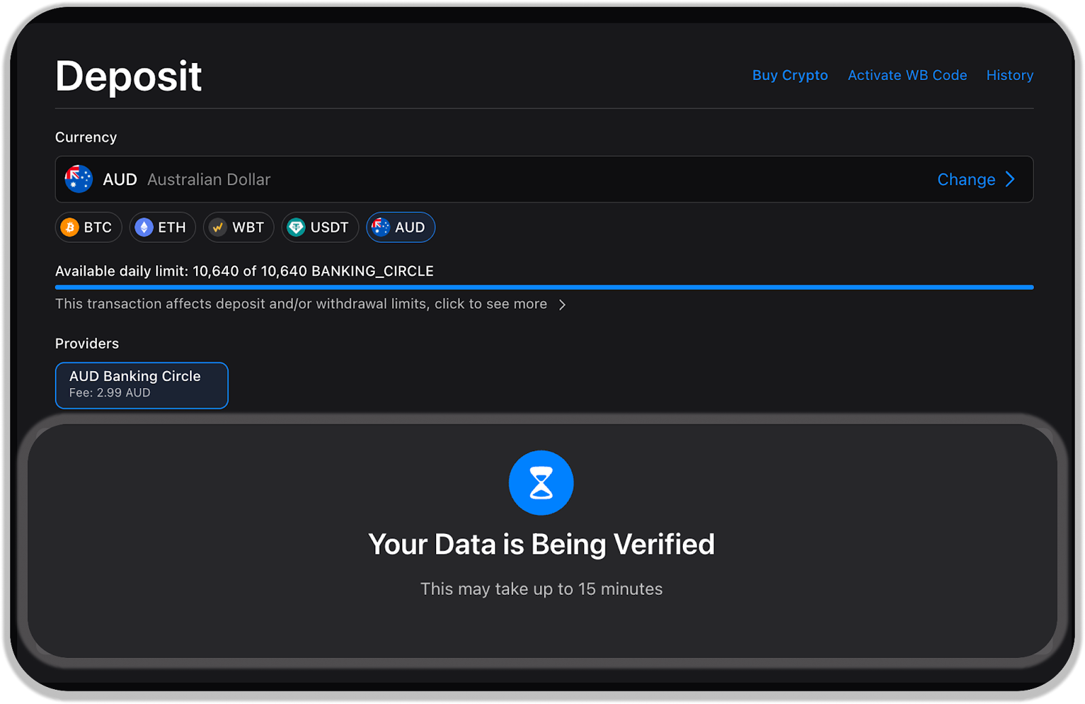Open the History page

click(x=1009, y=75)
